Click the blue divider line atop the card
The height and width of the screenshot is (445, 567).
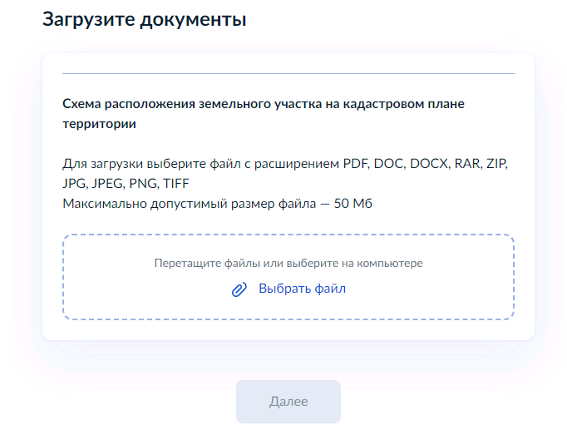[x=288, y=73]
